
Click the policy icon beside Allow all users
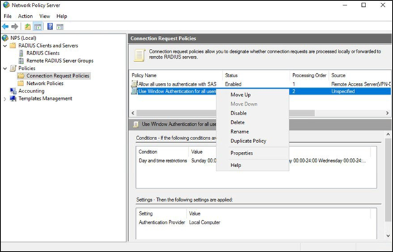pyautogui.click(x=134, y=84)
